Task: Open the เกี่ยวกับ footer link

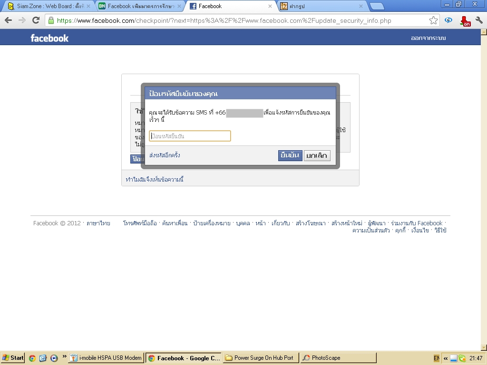Action: 281,223
